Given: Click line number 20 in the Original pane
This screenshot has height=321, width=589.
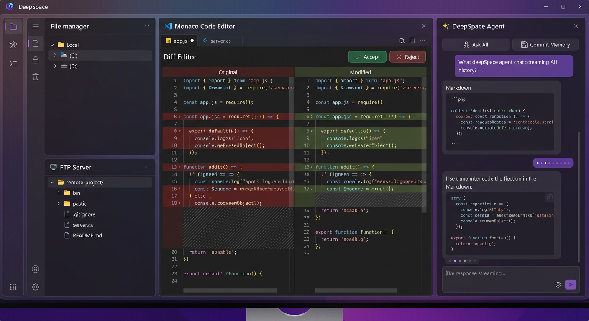Looking at the screenshot, I should 174,252.
